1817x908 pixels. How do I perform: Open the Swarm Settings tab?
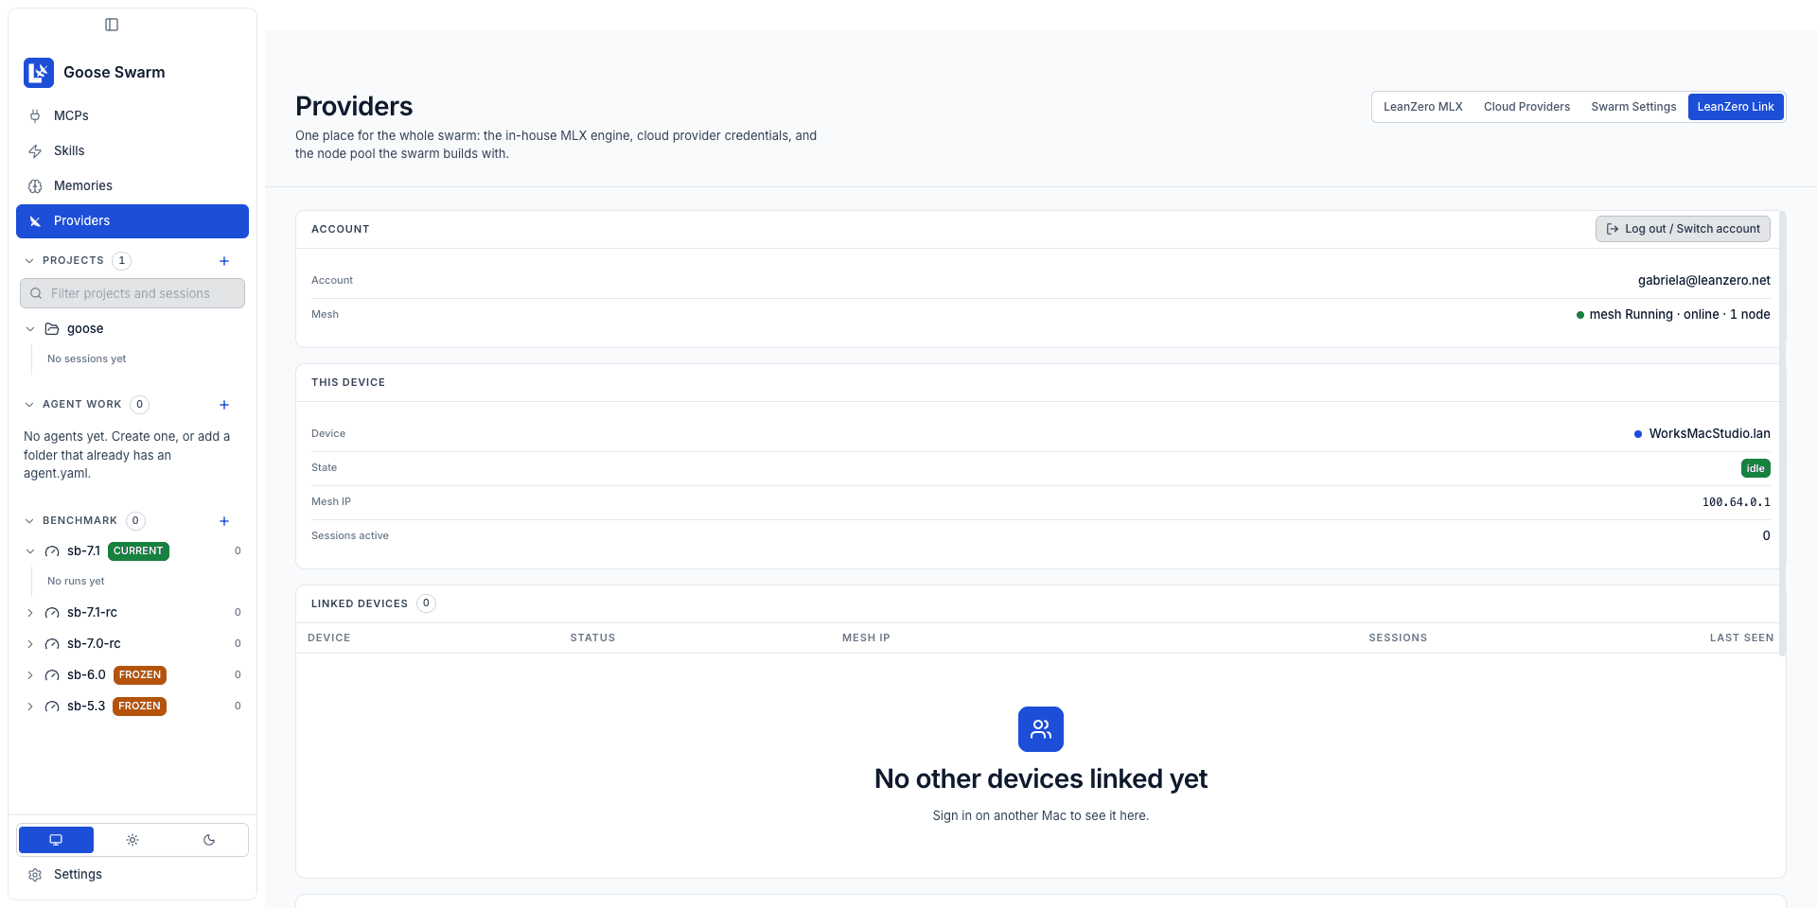click(1633, 107)
